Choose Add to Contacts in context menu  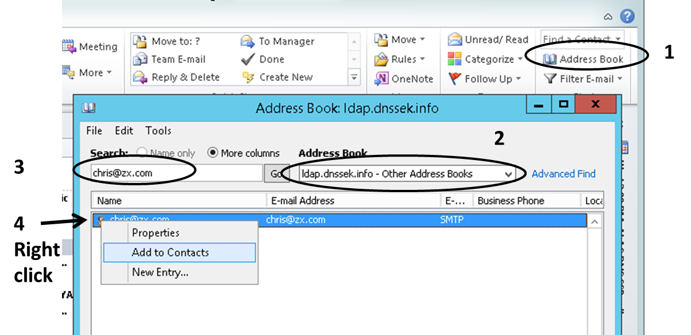click(170, 252)
